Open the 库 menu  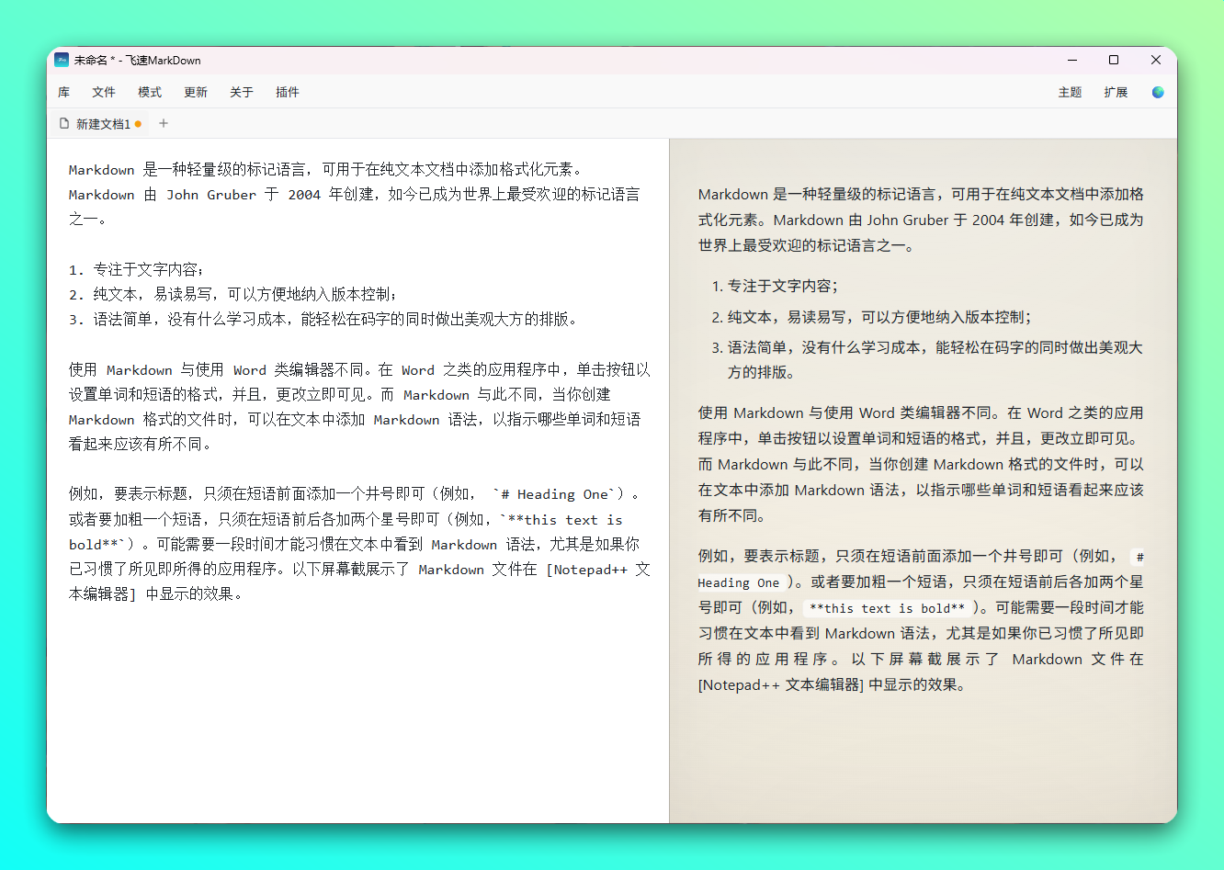pos(63,92)
